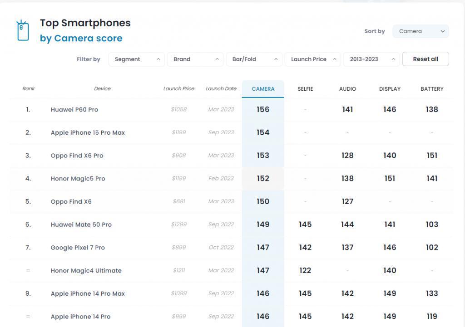Click the Huawei Mate 50 Pro link

tap(81, 225)
